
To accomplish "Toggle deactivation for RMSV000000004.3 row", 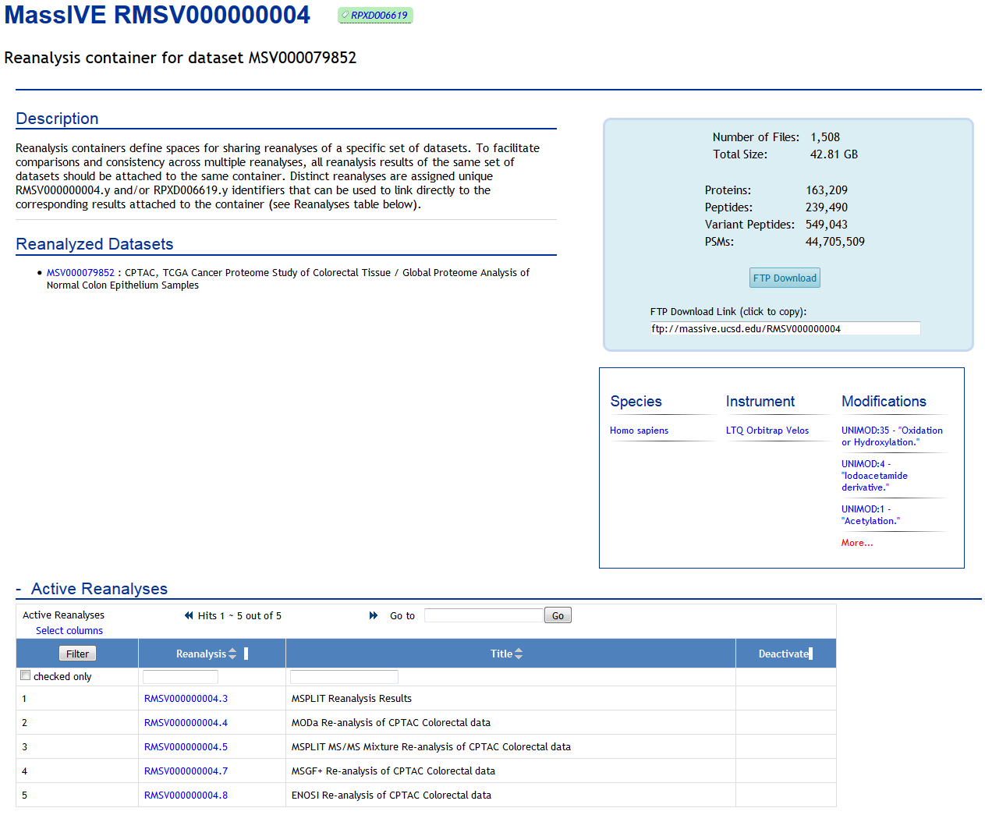I will [785, 698].
